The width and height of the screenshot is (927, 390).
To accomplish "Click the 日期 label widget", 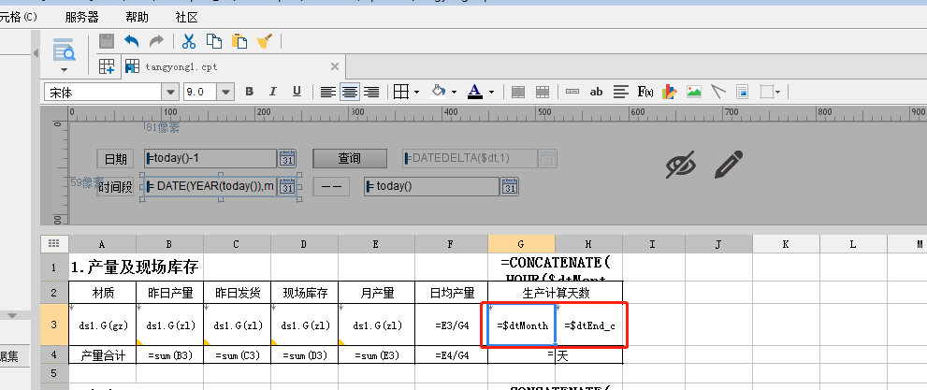I will click(x=115, y=159).
